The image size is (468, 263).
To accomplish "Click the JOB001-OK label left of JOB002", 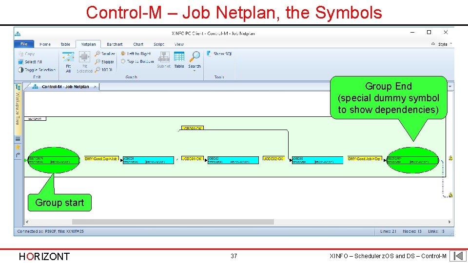I will [x=192, y=159].
